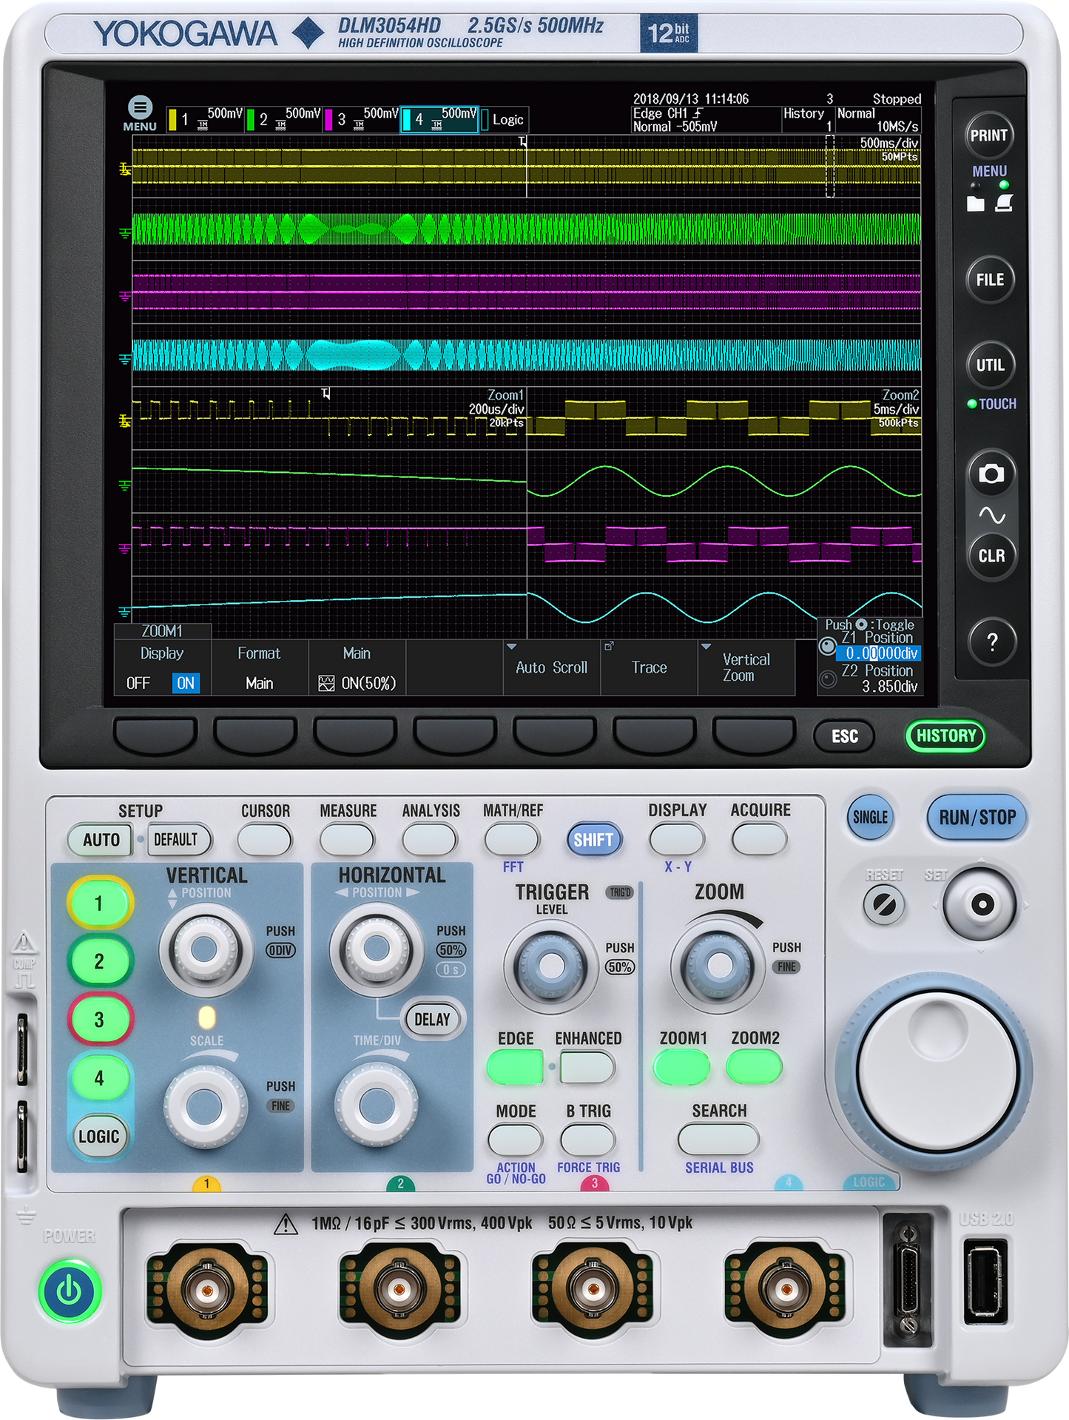The width and height of the screenshot is (1069, 1420).
Task: Toggle channel 3 key
Action: tap(99, 1020)
